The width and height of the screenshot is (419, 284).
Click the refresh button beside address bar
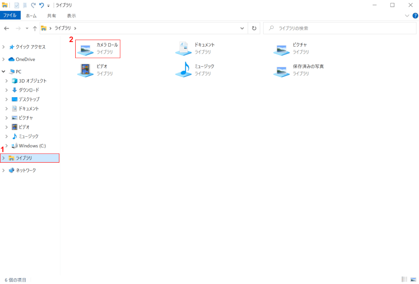[254, 28]
